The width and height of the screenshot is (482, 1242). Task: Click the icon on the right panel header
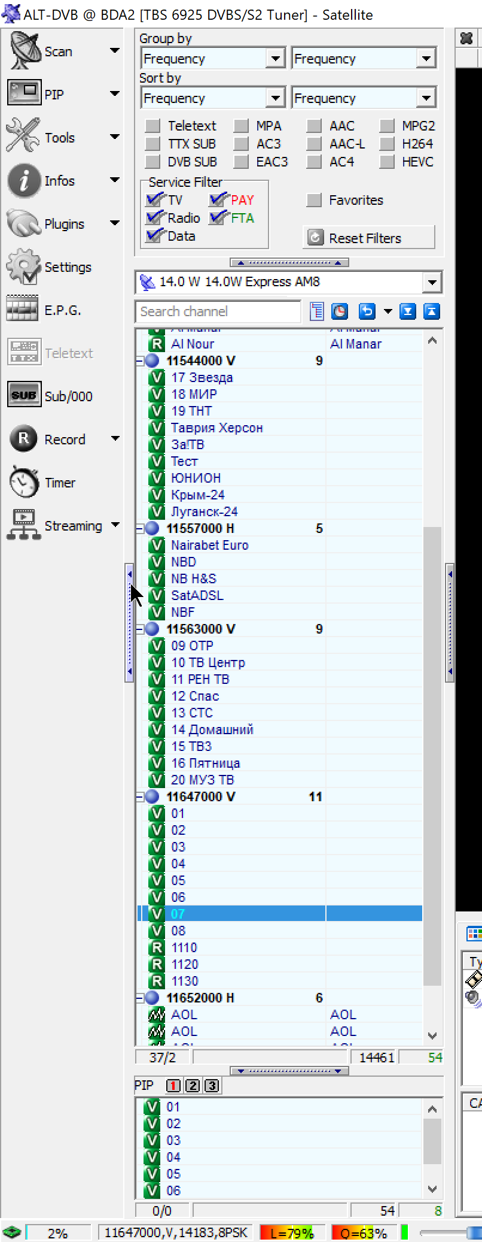pos(466,39)
